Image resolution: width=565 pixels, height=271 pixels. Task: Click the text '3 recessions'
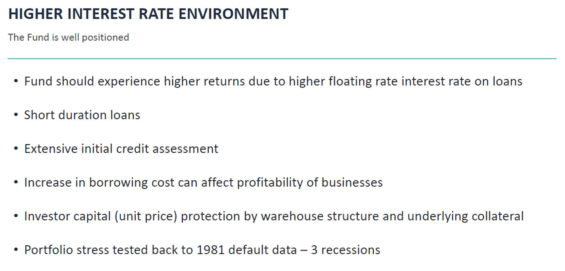346,250
